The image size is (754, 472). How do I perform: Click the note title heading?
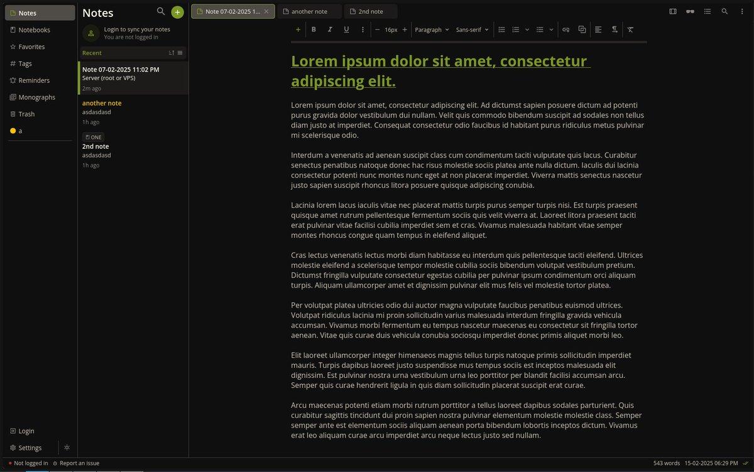pos(441,71)
